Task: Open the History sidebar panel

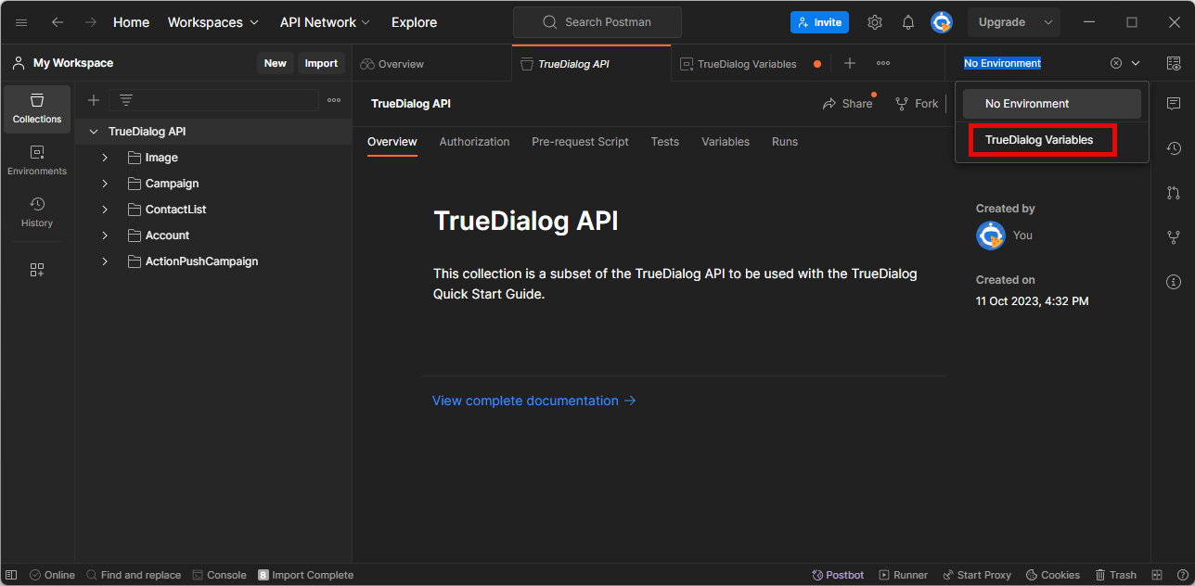Action: (x=37, y=212)
